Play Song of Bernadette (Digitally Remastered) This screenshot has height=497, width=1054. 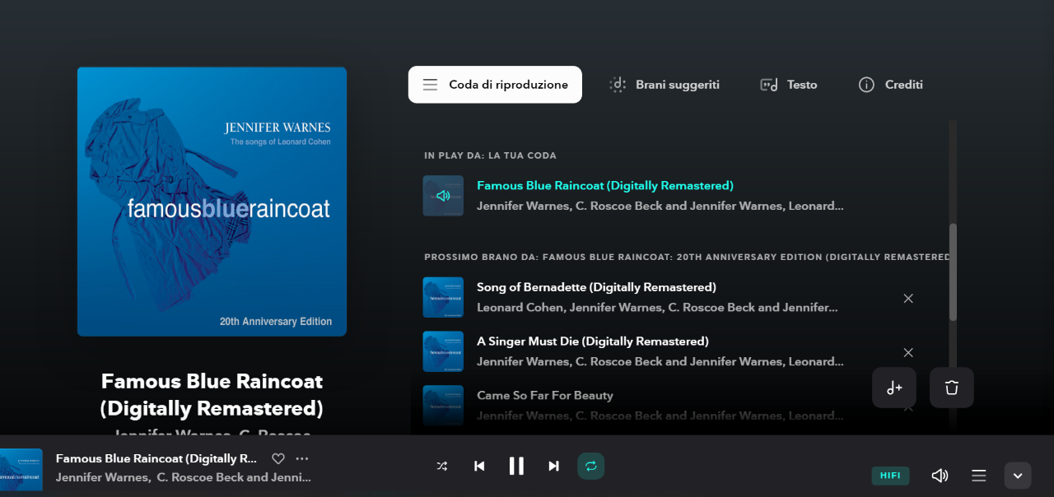click(x=596, y=287)
